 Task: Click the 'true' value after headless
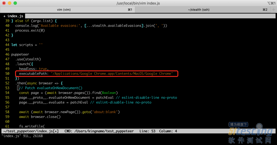(x=43, y=69)
